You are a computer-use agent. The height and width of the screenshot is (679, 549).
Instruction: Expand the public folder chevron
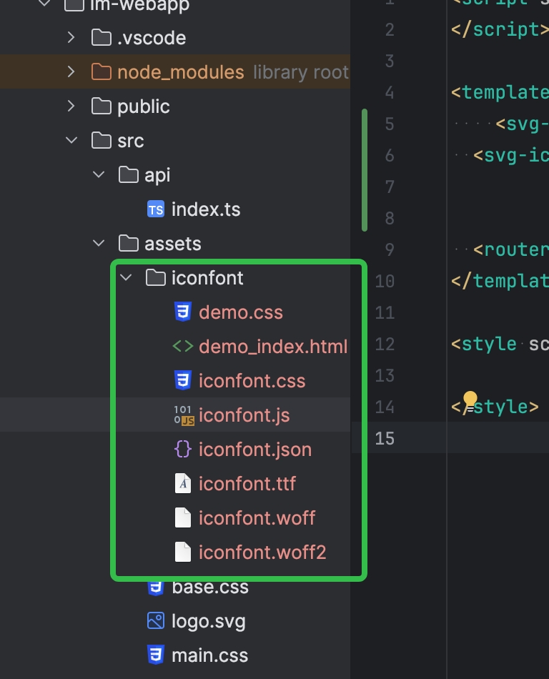point(71,106)
